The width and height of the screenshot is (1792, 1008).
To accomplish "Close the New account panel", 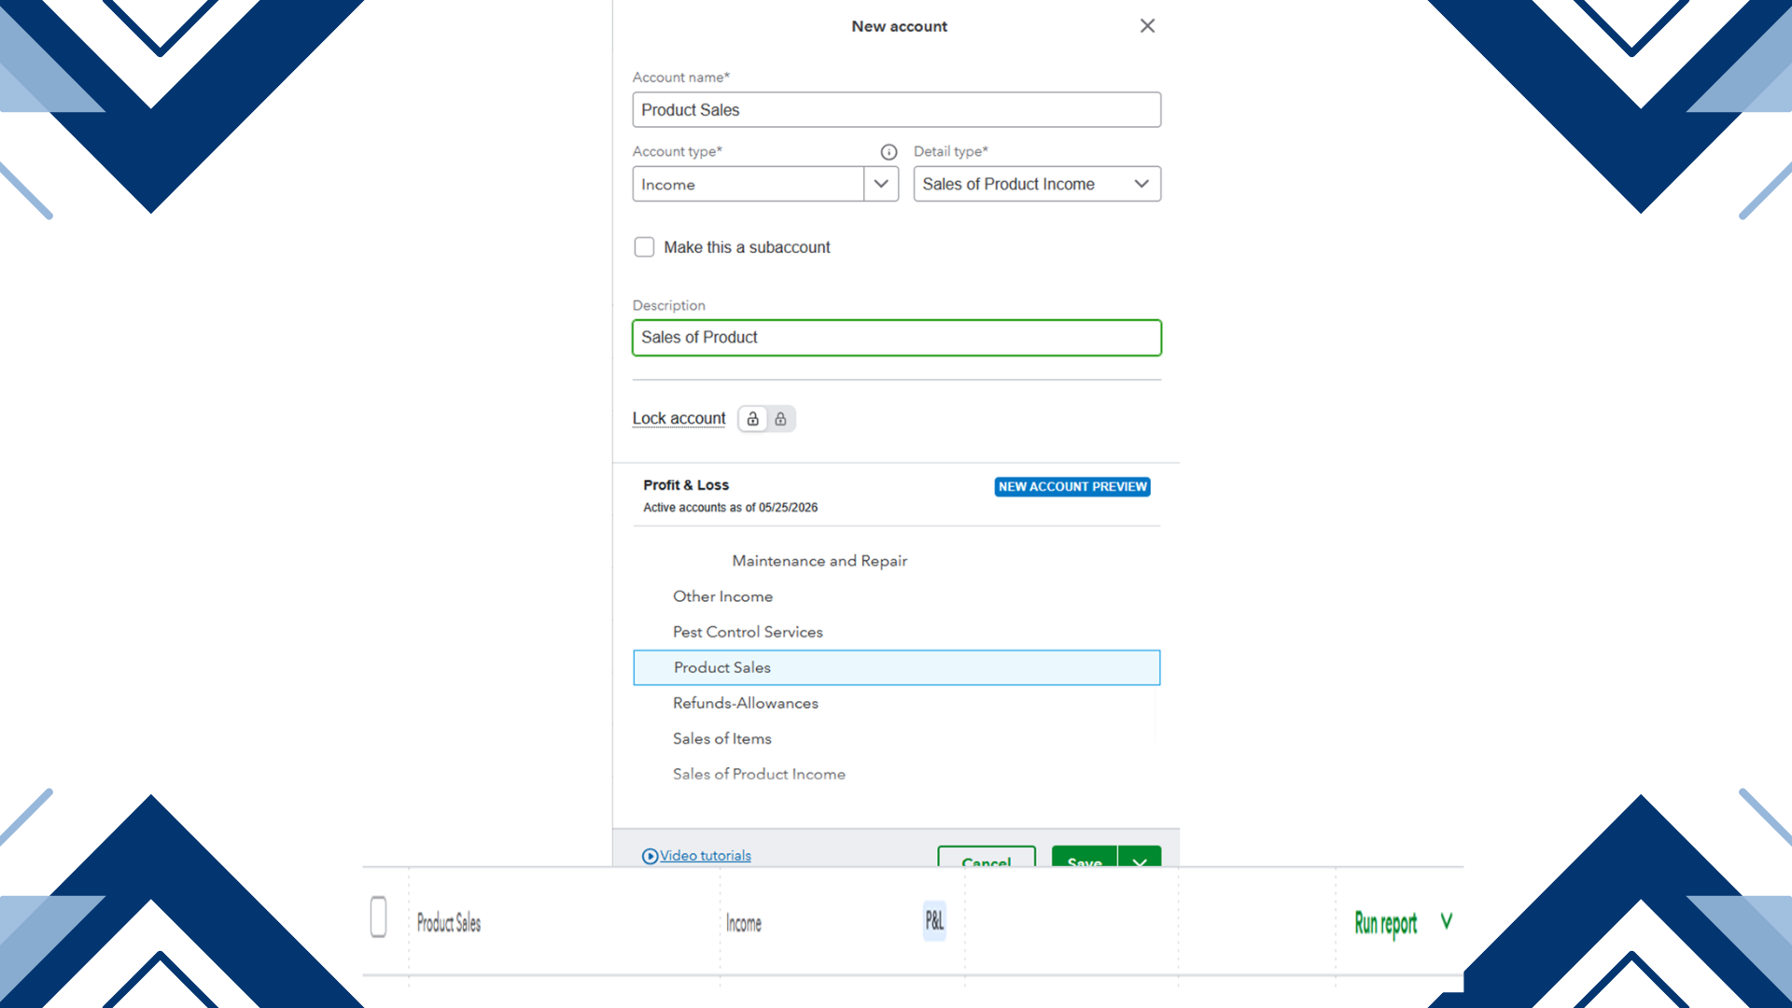I will point(1147,26).
